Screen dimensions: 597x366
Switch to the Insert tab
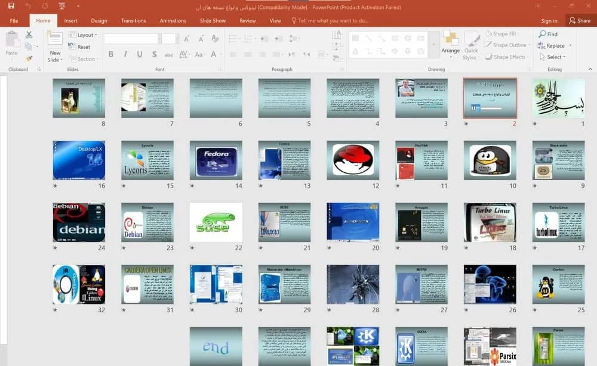(71, 20)
